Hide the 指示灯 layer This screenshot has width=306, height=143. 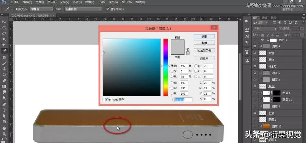click(x=255, y=66)
